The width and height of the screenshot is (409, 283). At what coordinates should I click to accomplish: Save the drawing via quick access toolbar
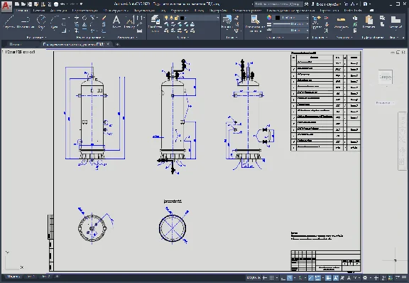pos(30,4)
